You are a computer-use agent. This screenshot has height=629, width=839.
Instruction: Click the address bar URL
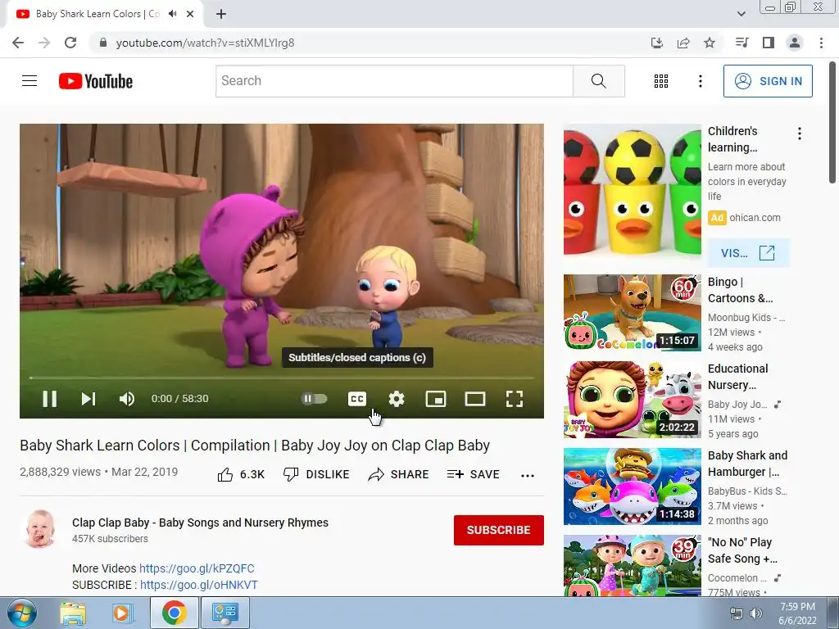205,43
